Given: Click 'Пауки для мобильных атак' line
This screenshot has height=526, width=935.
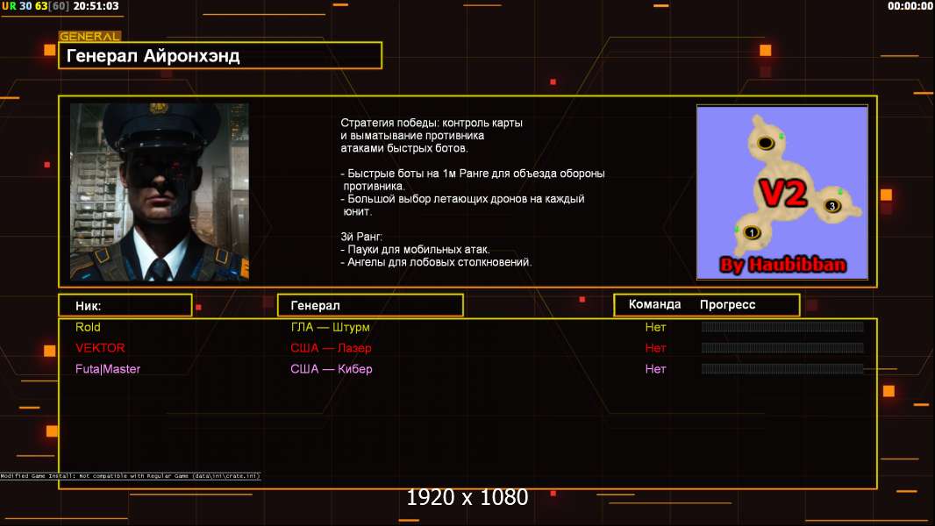Looking at the screenshot, I should 416,250.
